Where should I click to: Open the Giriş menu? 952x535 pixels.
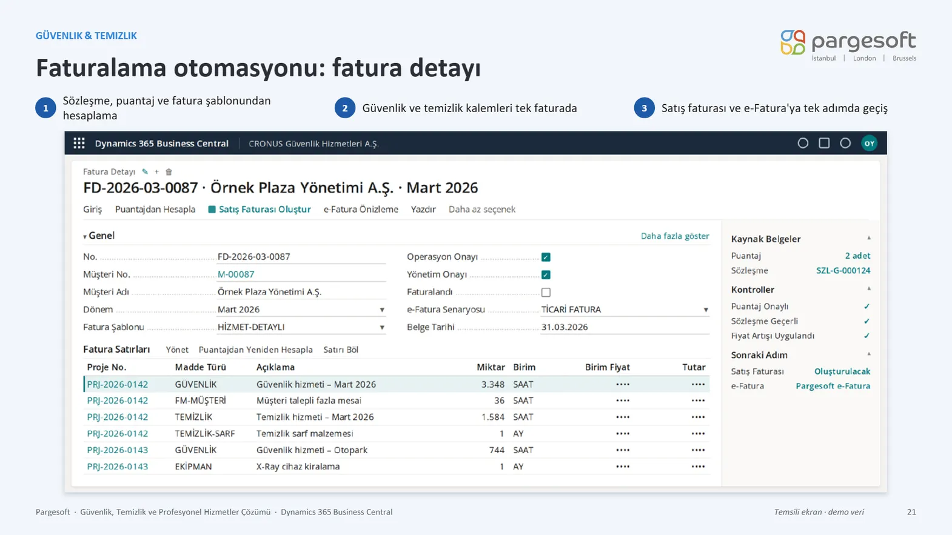point(92,210)
